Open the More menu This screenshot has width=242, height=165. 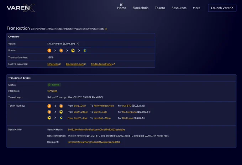[x=196, y=8]
